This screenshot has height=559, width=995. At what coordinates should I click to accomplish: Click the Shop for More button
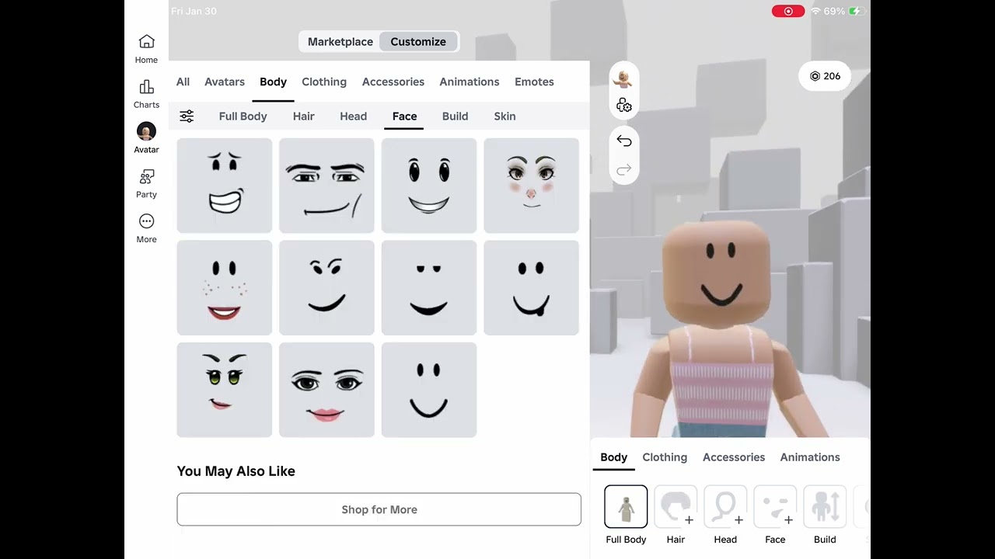pyautogui.click(x=379, y=509)
